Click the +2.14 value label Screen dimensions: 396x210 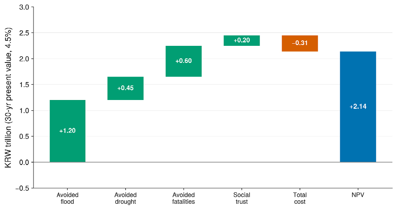[x=358, y=107]
